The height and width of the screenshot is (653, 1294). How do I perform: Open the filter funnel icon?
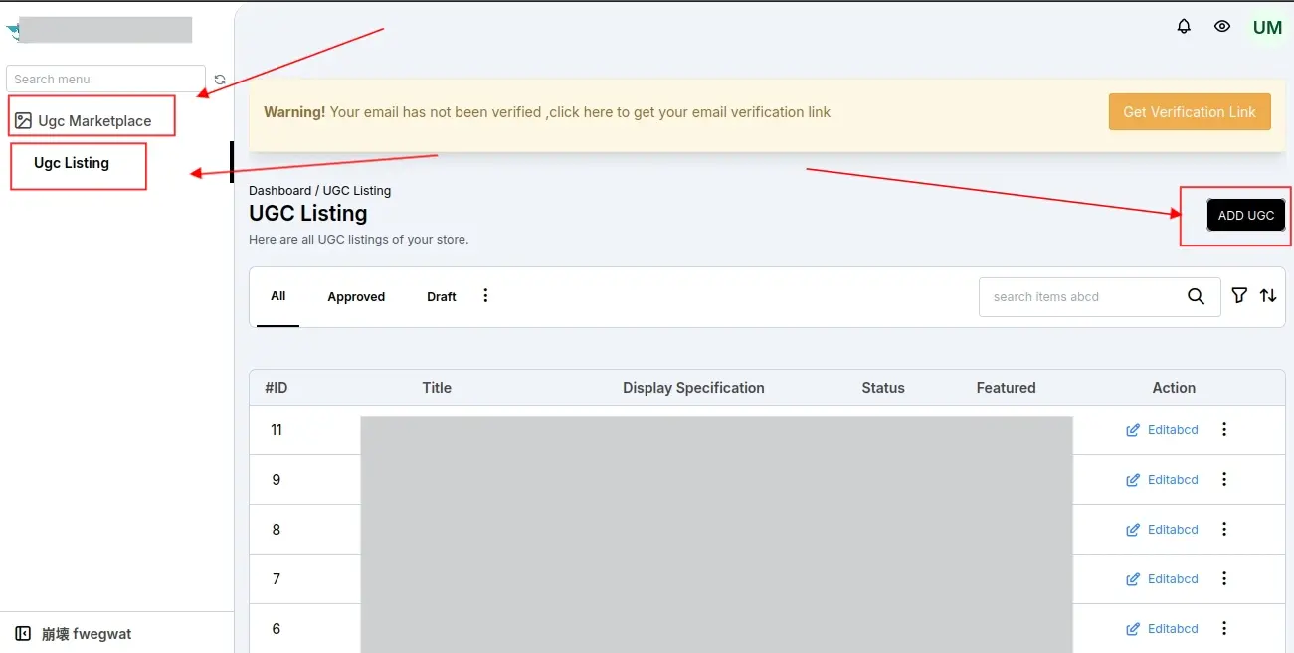[1239, 295]
